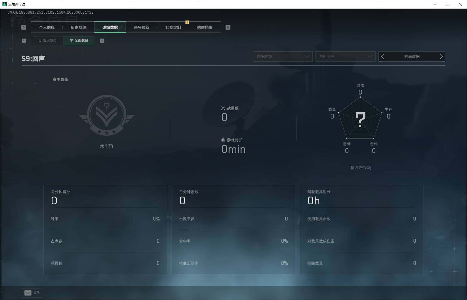Click the D key hint icon
This screenshot has height=300, width=467.
pos(102,40)
